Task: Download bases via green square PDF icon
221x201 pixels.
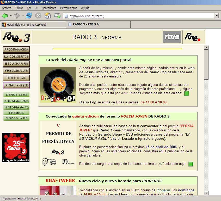Action: pos(191,164)
